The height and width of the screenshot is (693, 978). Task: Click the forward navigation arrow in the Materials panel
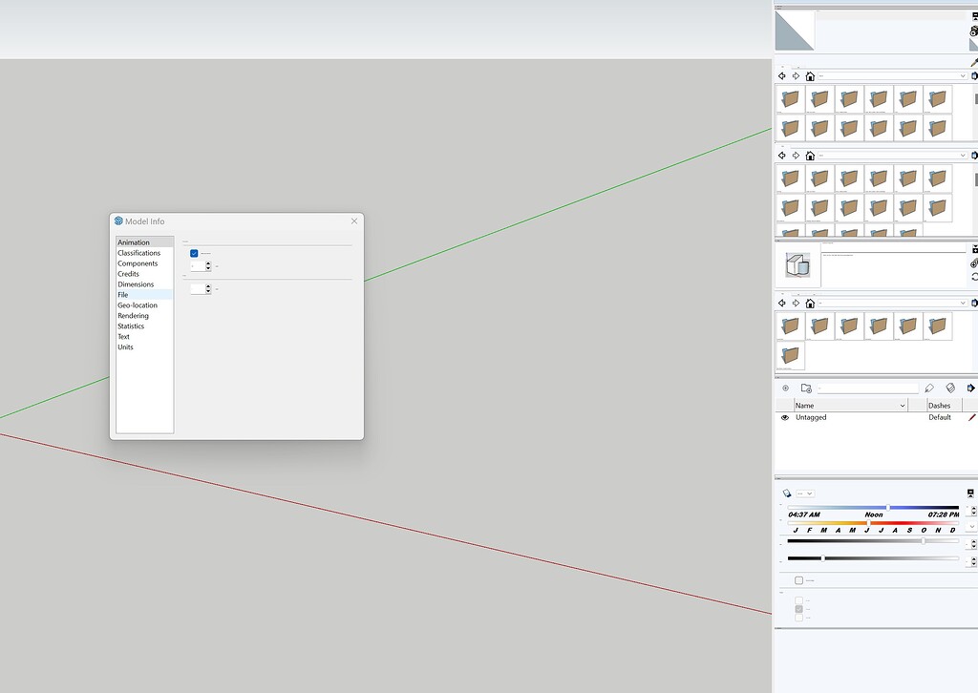(x=796, y=74)
